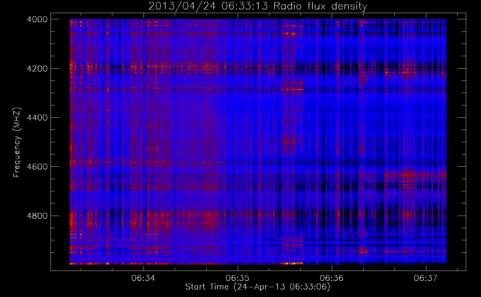
Task: Click the 4800 frequency axis label
Action: click(x=37, y=216)
